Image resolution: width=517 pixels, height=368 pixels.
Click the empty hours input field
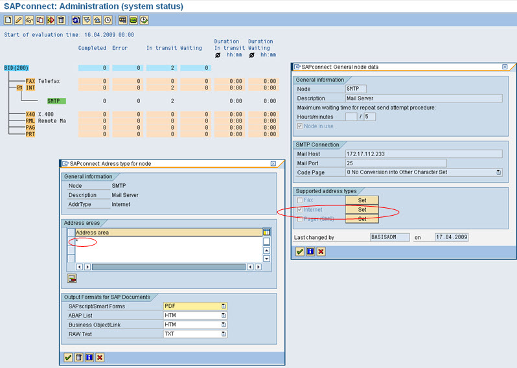[351, 117]
